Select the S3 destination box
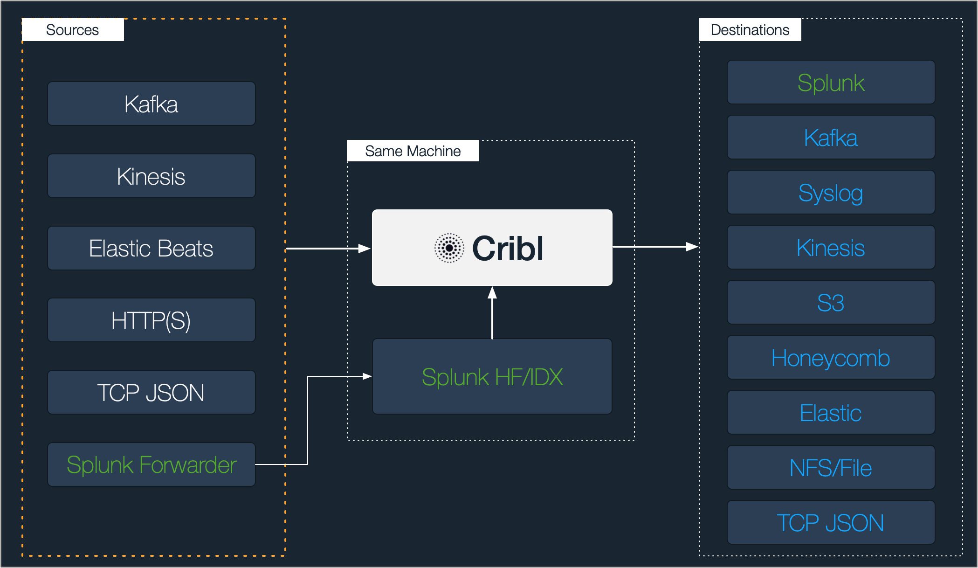The width and height of the screenshot is (978, 568). (x=831, y=303)
